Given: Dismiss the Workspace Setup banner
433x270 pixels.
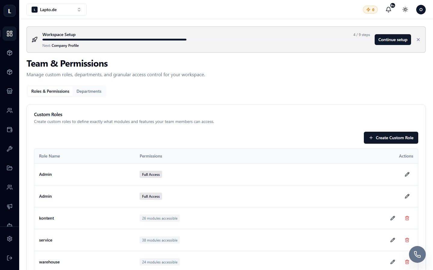Looking at the screenshot, I should pos(418,40).
